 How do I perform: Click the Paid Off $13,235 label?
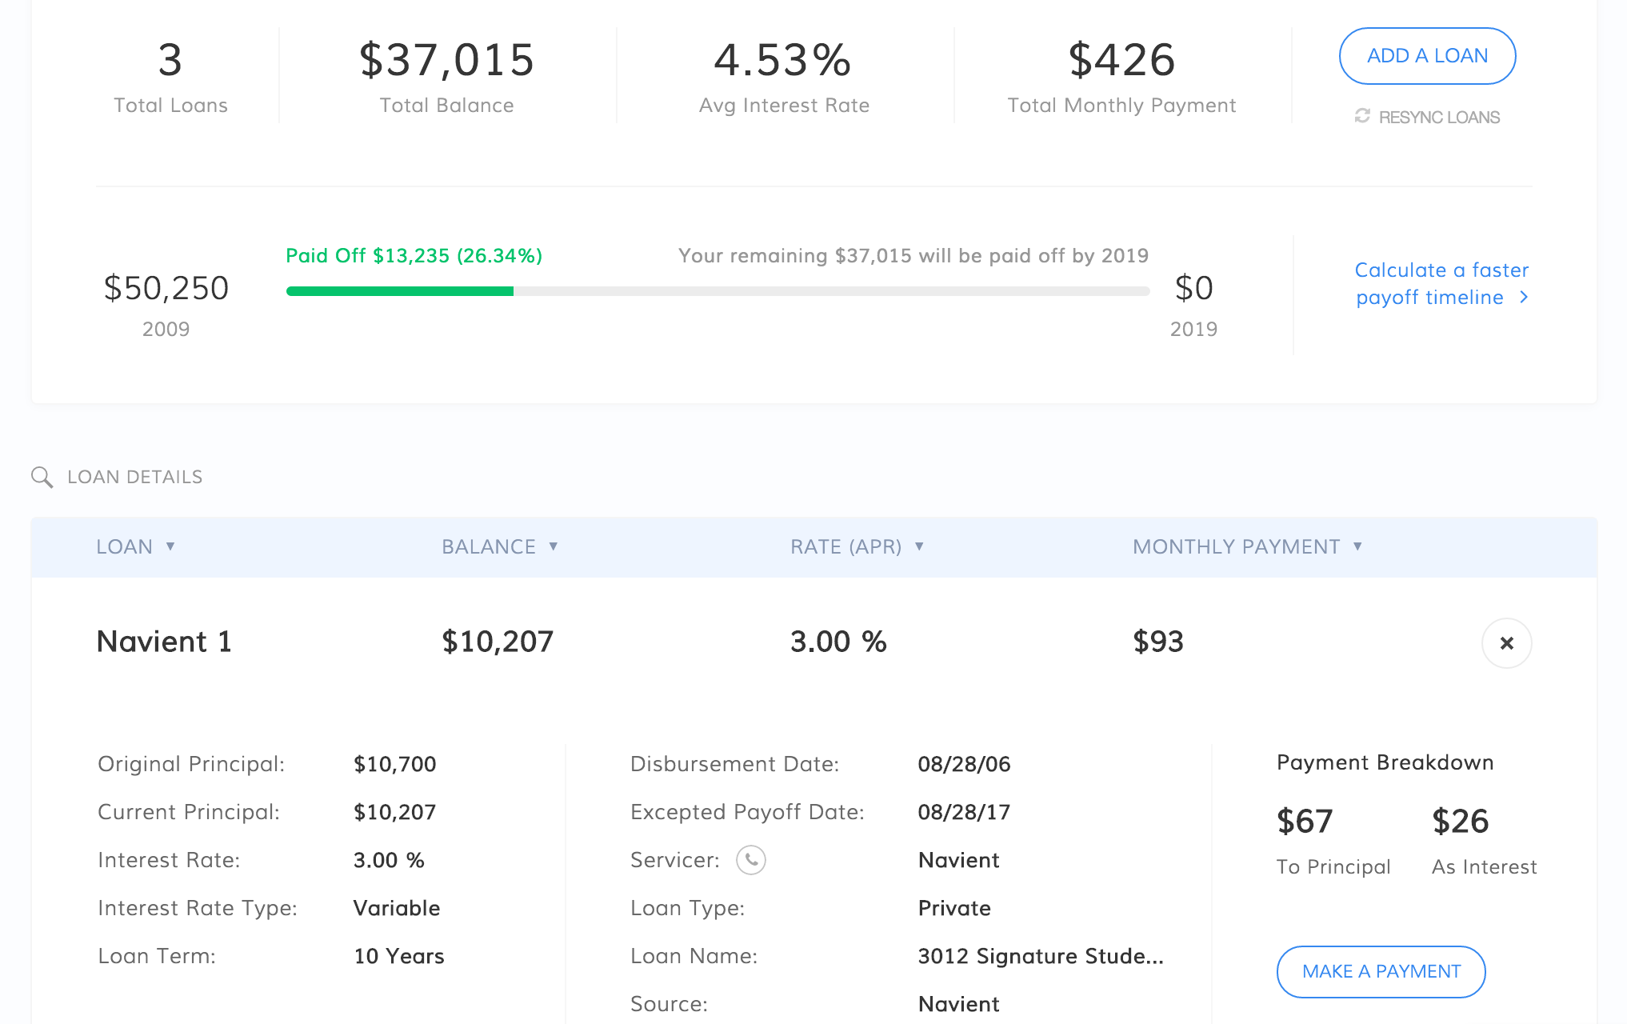point(414,255)
